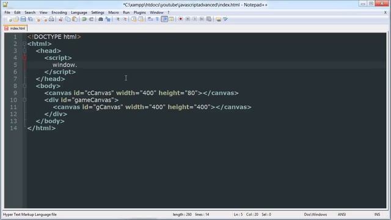The image size is (391, 220).
Task: Click the Stop Recording macro icon
Action: click(188, 19)
